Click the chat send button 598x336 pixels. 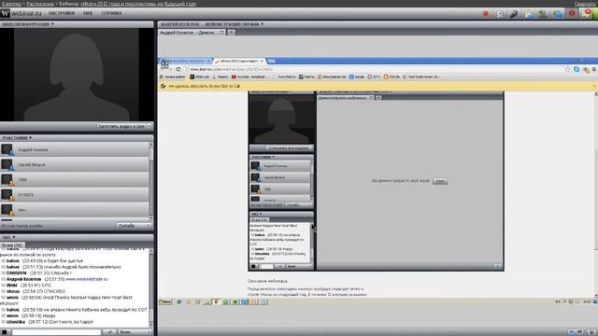[109, 332]
